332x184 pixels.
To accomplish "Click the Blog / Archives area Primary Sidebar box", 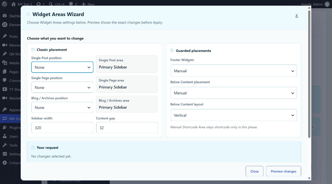I will [127, 104].
